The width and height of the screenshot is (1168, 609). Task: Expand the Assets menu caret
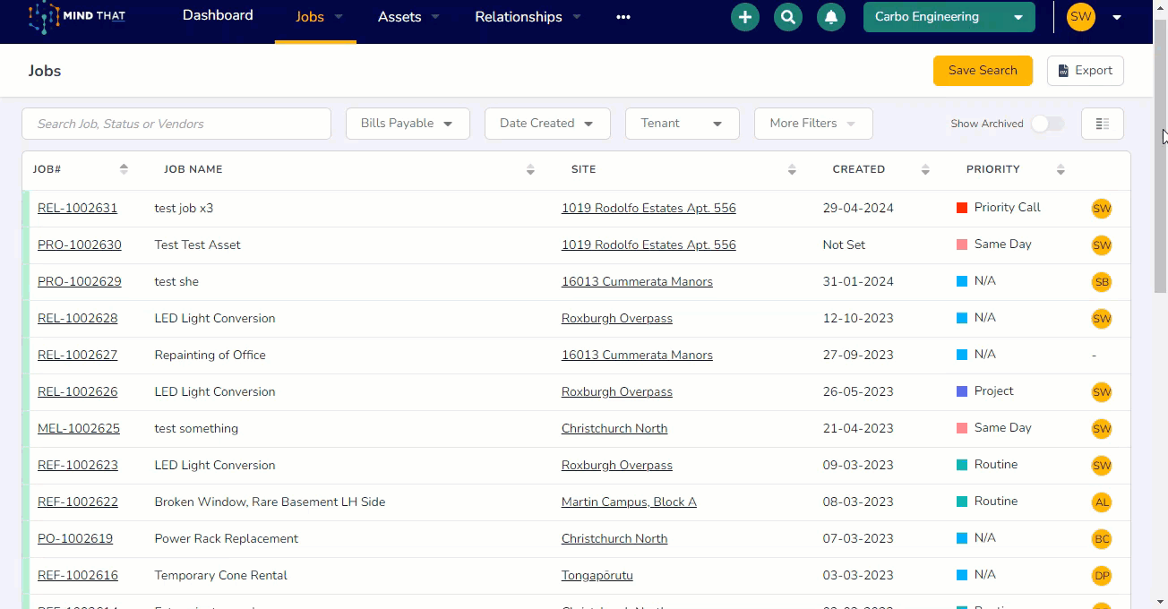[435, 17]
